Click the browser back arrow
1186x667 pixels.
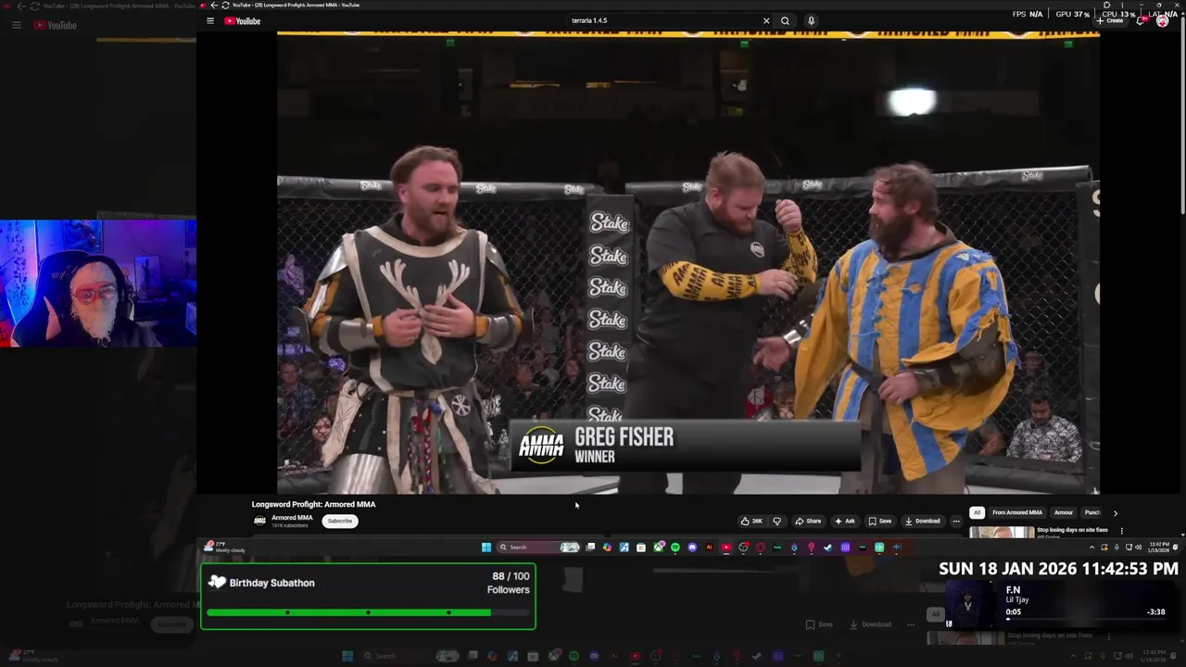tap(214, 5)
